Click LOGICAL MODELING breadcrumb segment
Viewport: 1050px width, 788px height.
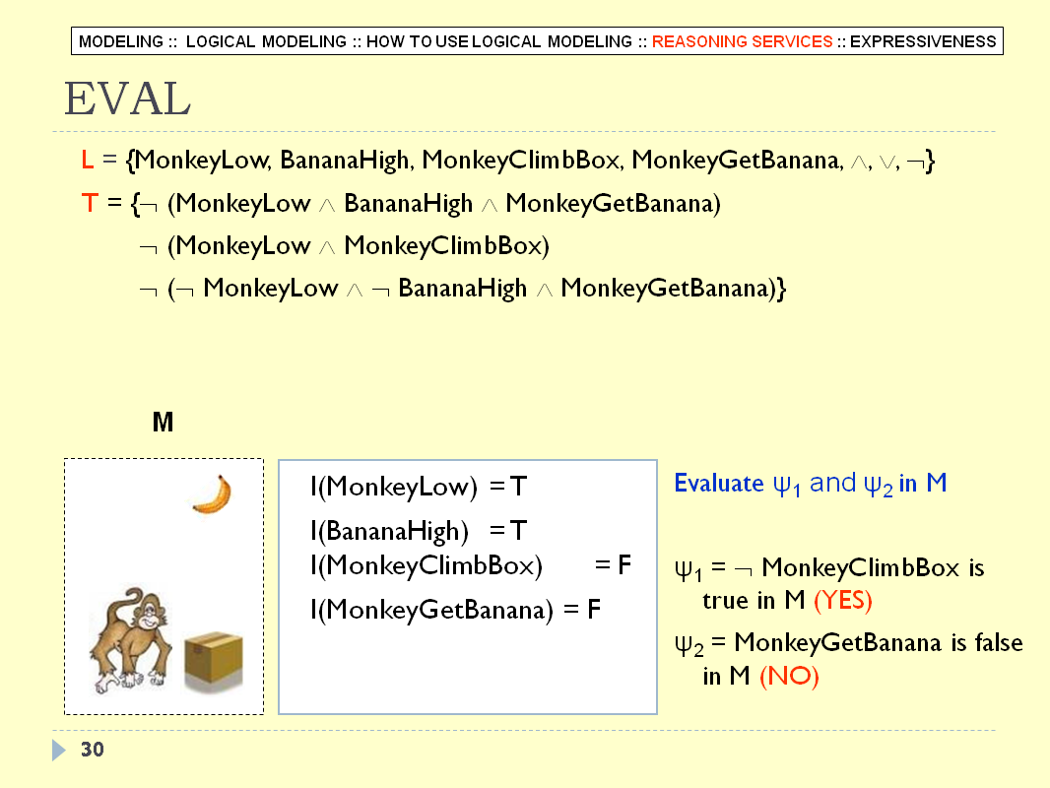click(266, 41)
